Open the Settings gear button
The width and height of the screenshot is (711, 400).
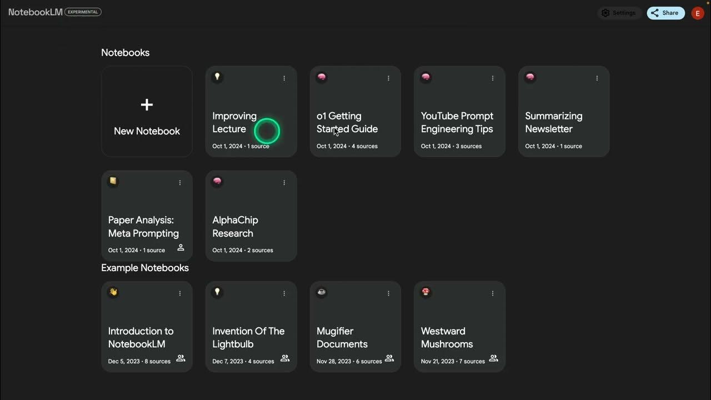(x=619, y=13)
